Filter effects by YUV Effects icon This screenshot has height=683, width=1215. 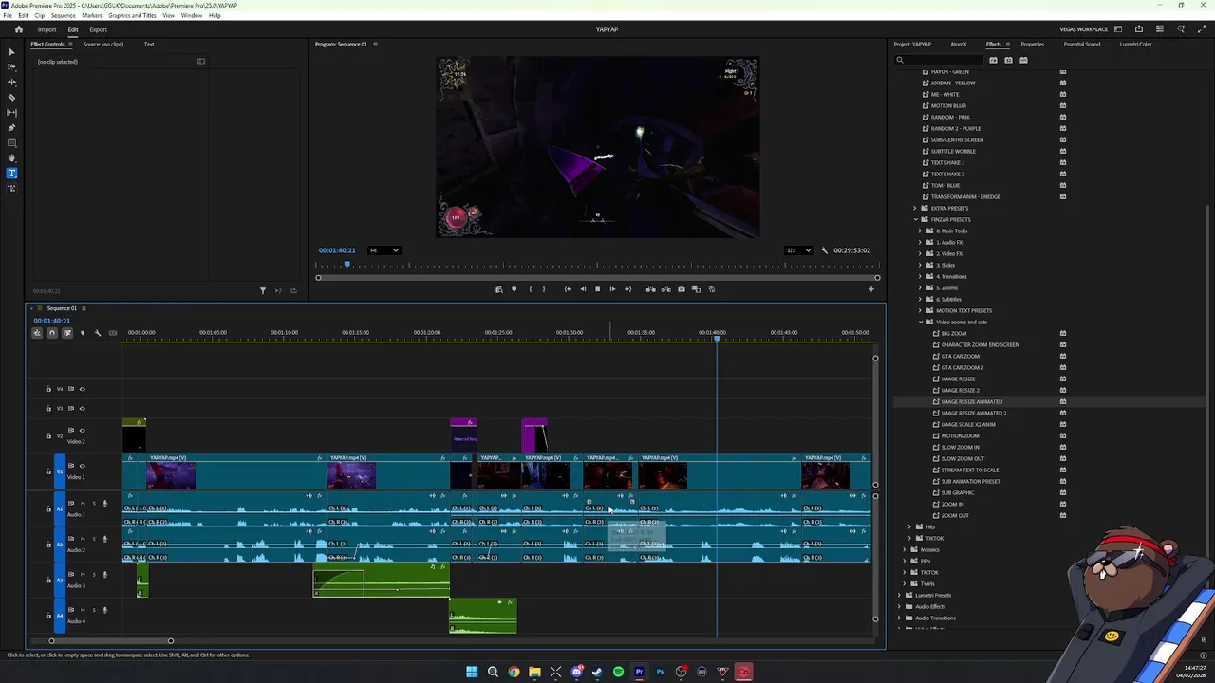(x=1023, y=60)
